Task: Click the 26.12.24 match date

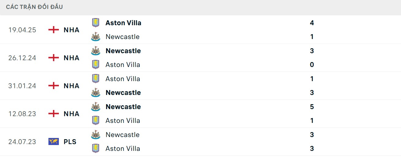Action: tap(22, 58)
